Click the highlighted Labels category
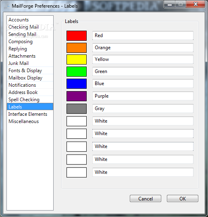 click(x=30, y=107)
